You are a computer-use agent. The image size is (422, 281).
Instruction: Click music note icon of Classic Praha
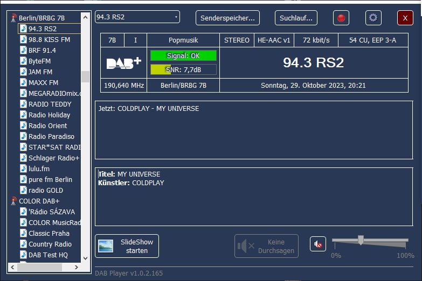tap(23, 233)
